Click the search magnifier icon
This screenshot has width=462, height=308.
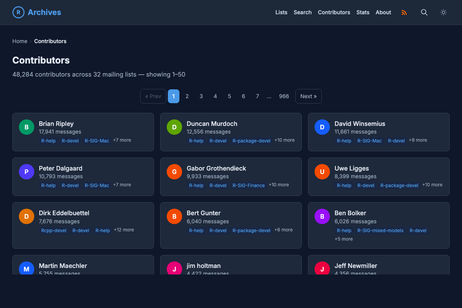[424, 12]
